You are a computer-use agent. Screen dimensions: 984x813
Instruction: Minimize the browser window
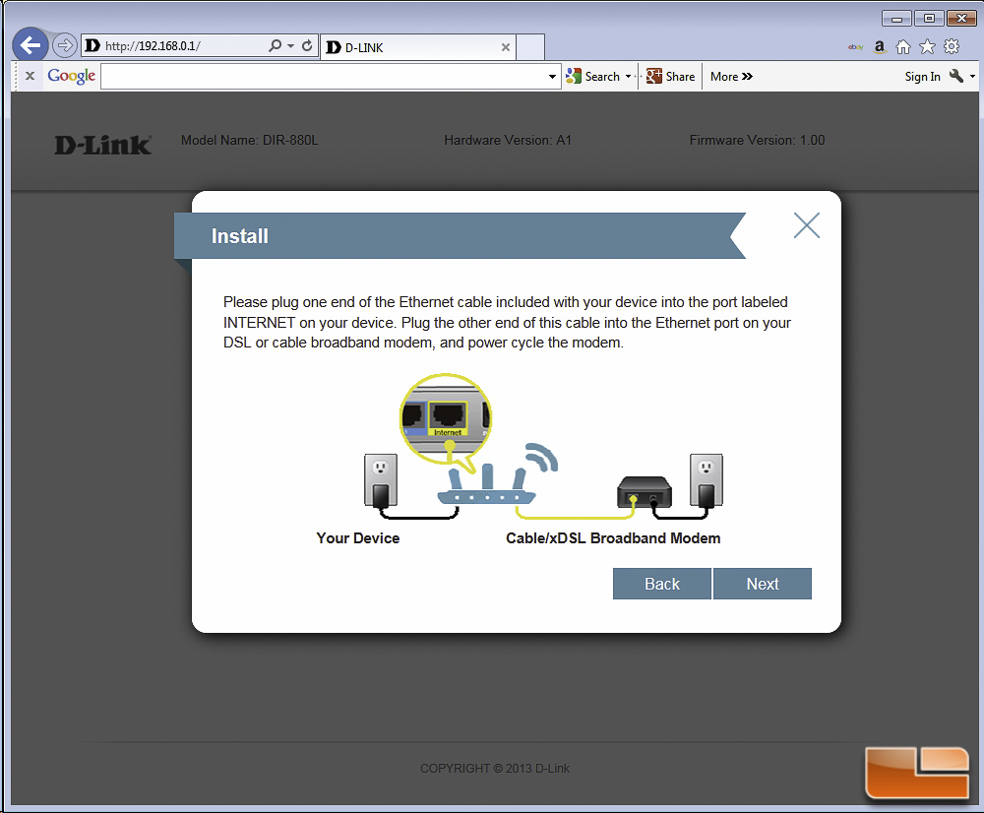(x=896, y=18)
